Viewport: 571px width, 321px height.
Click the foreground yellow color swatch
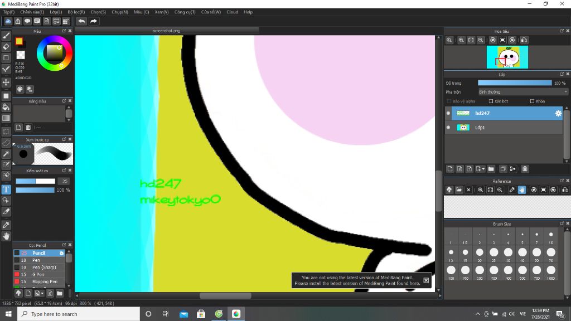pos(19,41)
